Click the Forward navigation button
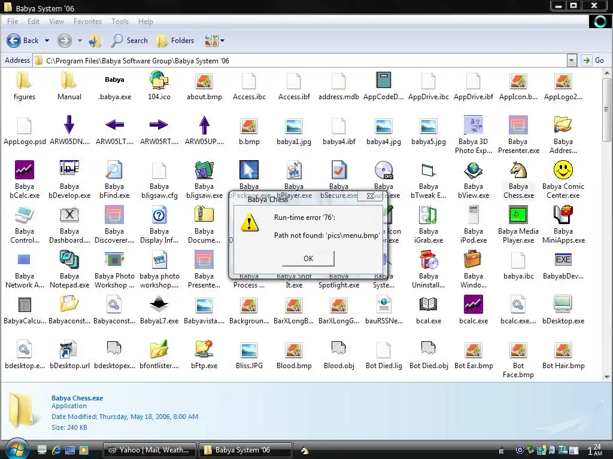This screenshot has width=613, height=459. point(65,41)
